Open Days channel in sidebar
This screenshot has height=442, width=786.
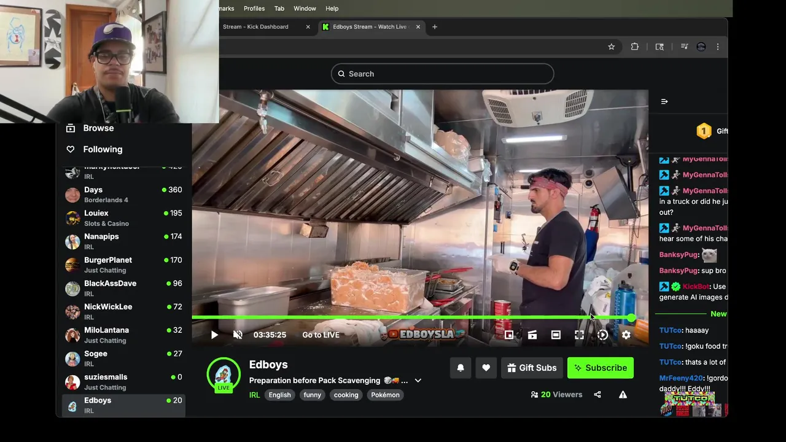pyautogui.click(x=123, y=195)
